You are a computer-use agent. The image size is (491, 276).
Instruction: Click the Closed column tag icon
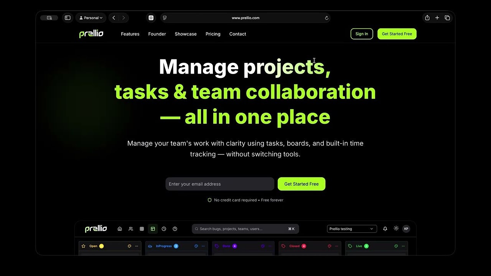click(283, 246)
